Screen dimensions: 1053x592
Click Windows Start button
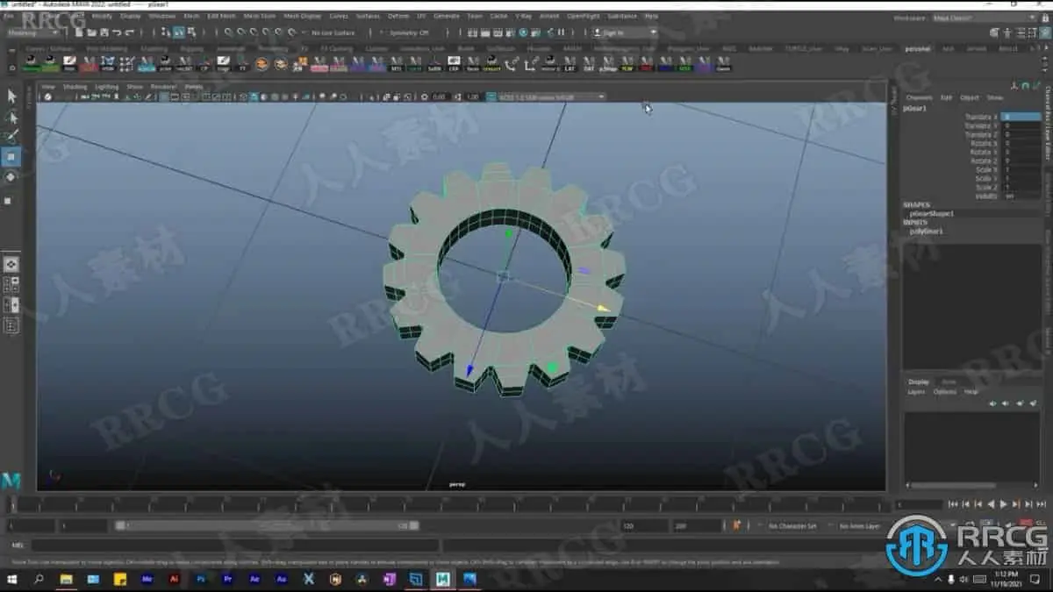(12, 579)
